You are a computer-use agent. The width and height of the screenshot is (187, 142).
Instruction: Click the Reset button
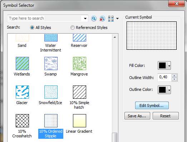point(166,116)
